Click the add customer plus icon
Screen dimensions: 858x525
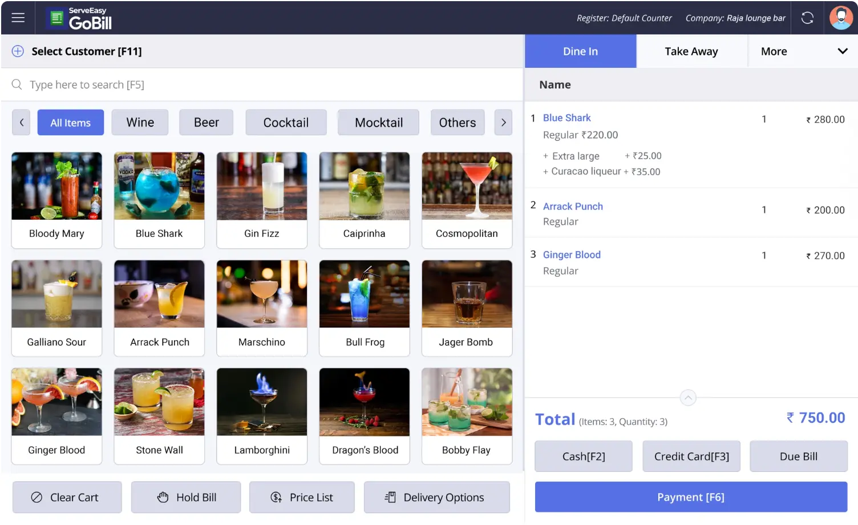point(18,51)
